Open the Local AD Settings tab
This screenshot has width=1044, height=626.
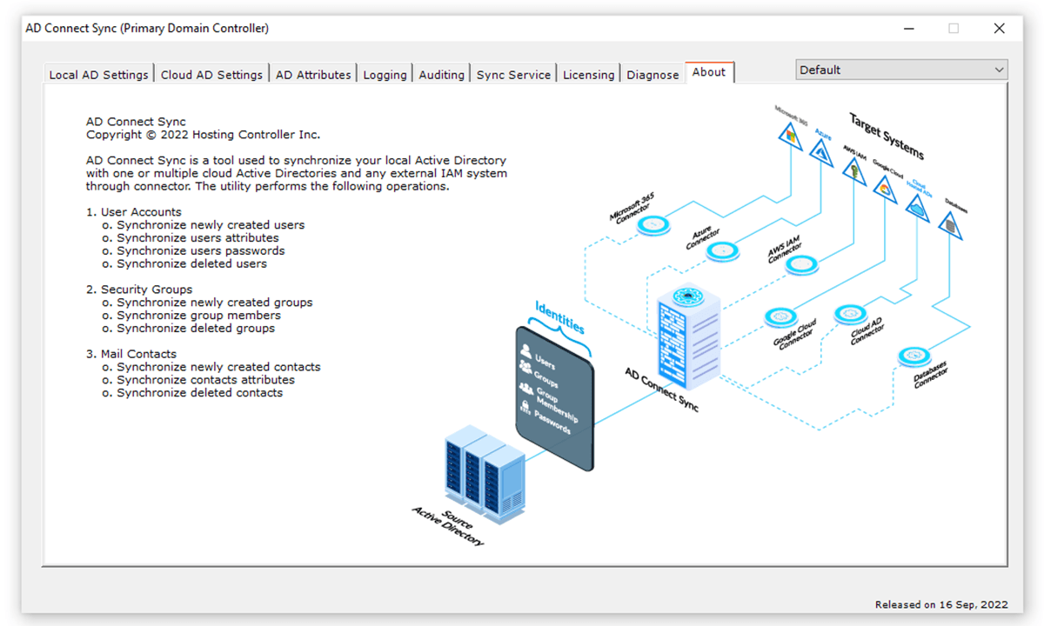tap(98, 75)
